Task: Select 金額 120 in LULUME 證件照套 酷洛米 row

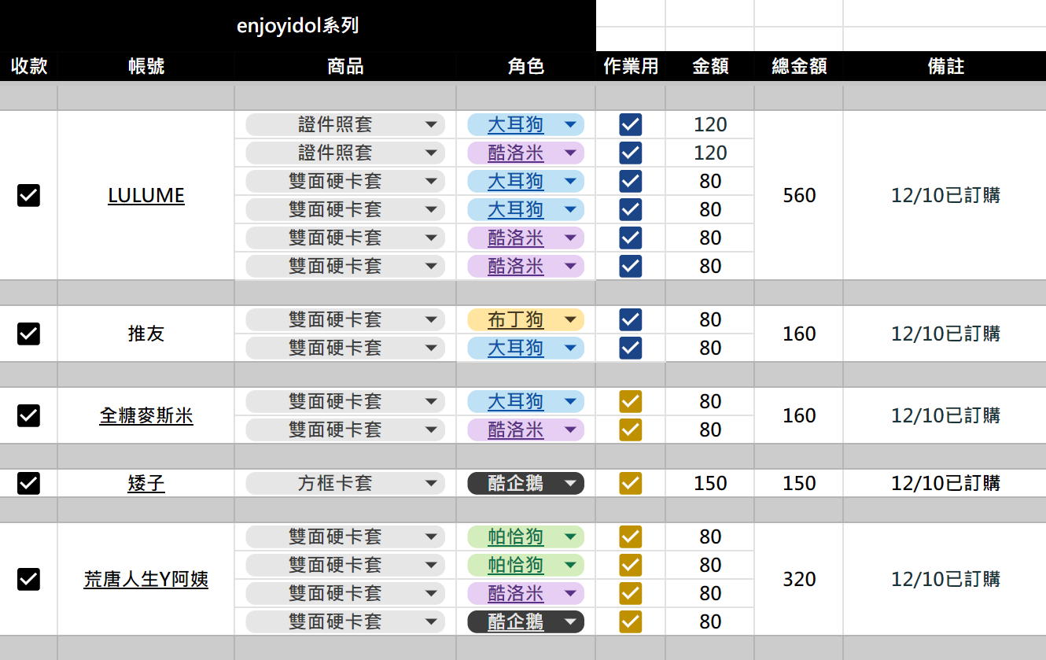Action: [x=710, y=153]
